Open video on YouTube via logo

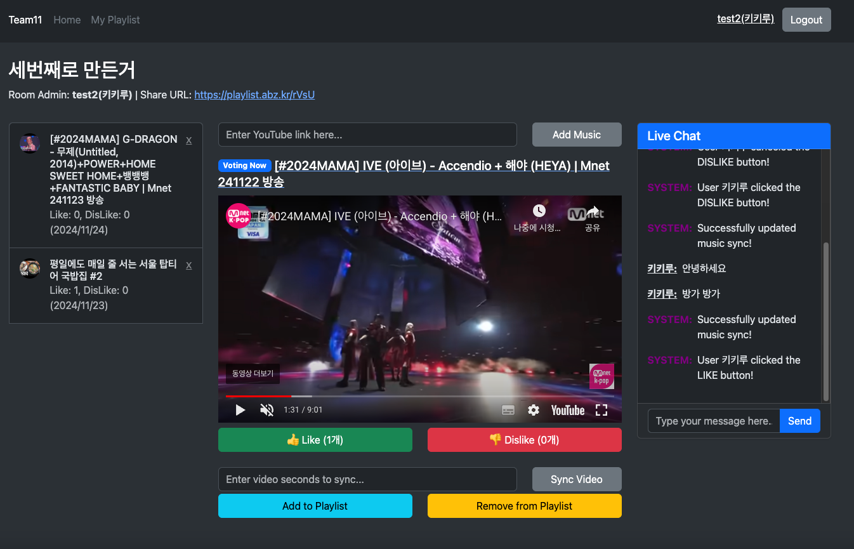(568, 410)
